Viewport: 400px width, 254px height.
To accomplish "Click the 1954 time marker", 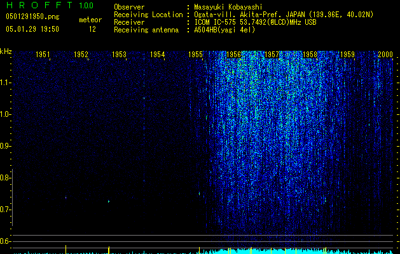I will click(158, 54).
